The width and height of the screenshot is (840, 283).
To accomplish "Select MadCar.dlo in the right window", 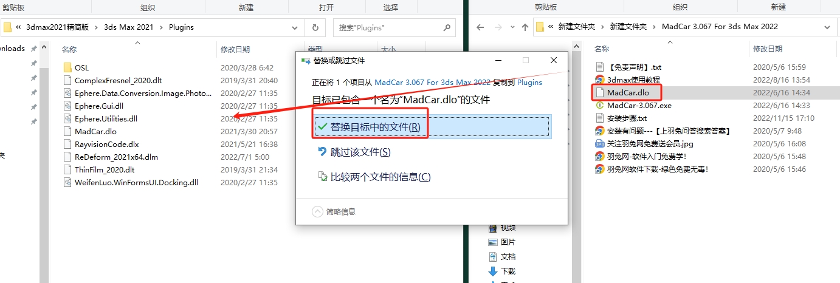I will coord(628,93).
